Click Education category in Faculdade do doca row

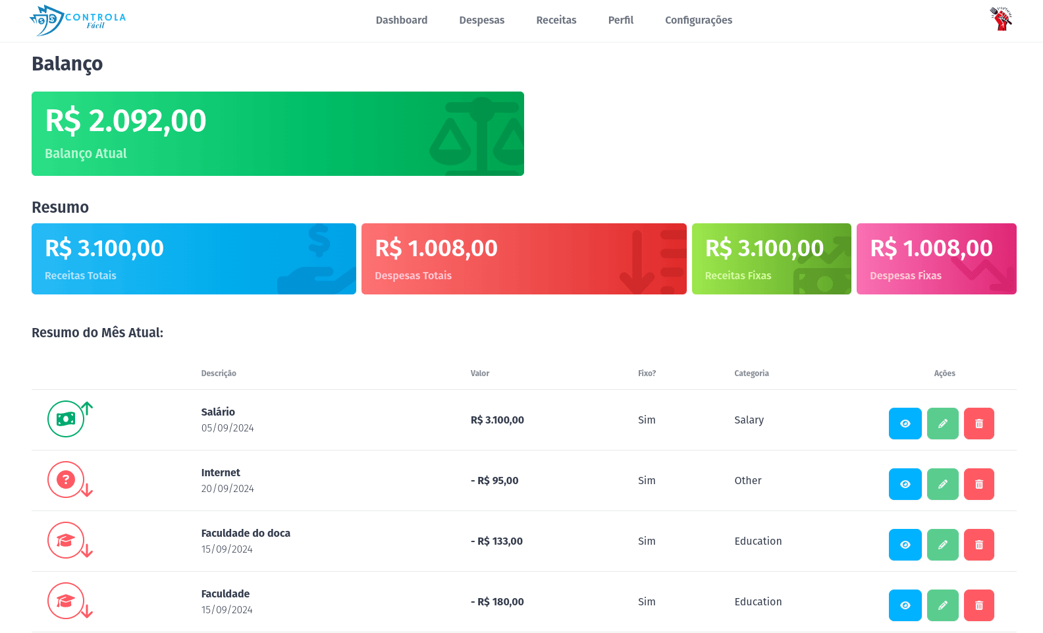point(758,541)
